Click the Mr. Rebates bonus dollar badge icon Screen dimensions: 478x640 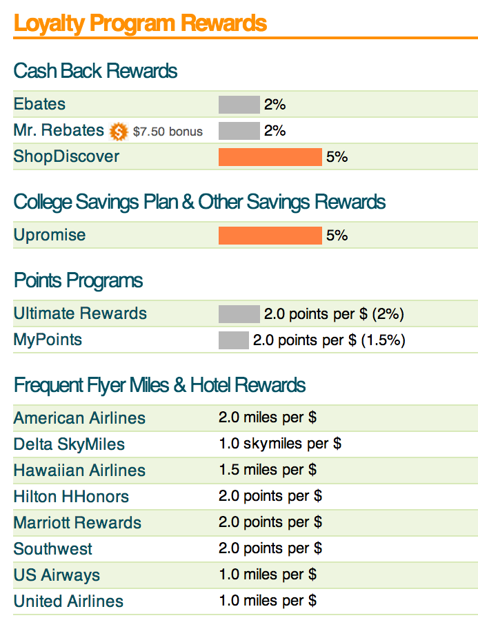pyautogui.click(x=119, y=132)
